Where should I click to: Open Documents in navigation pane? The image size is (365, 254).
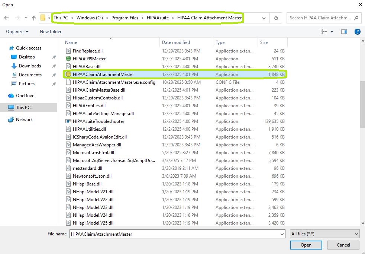[30, 74]
